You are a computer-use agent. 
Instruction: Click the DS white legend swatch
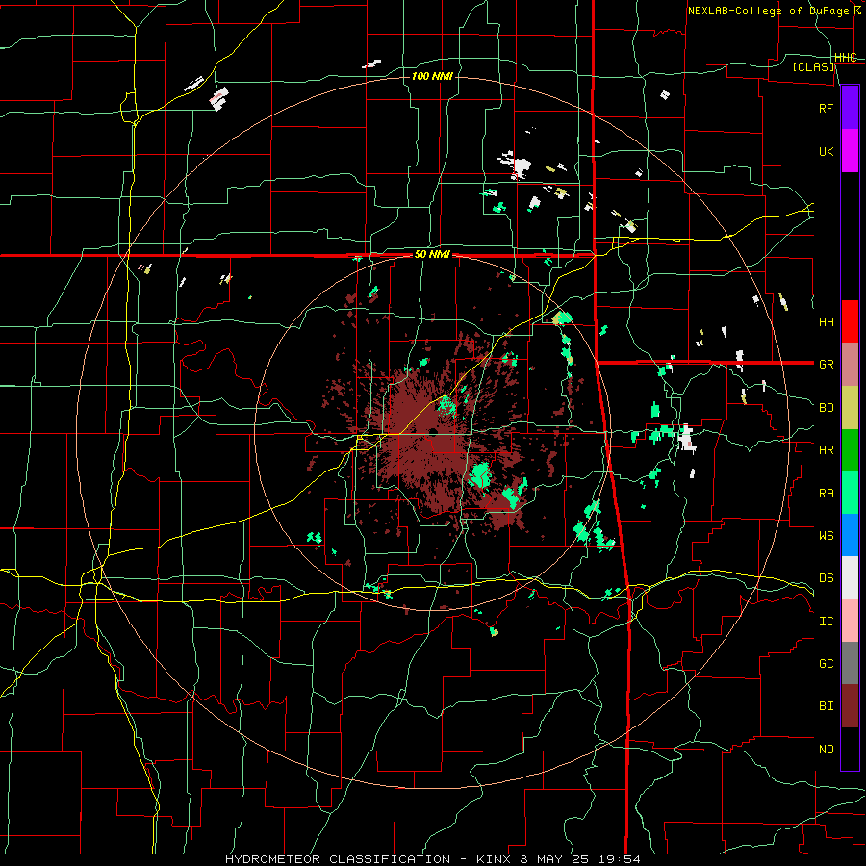(x=850, y=577)
